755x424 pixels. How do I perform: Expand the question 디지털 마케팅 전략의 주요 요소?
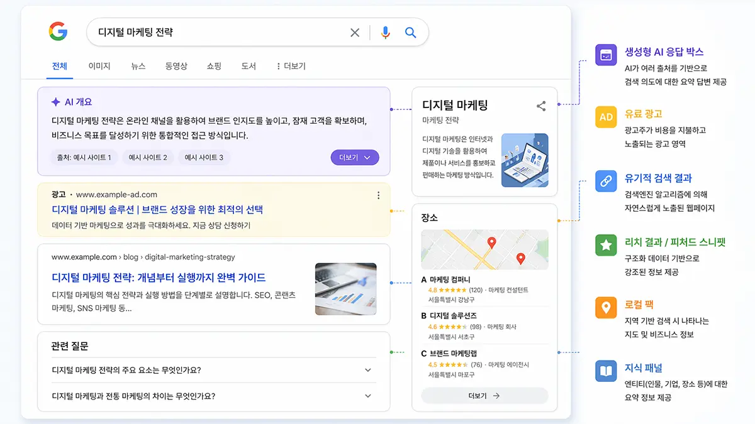click(x=368, y=371)
